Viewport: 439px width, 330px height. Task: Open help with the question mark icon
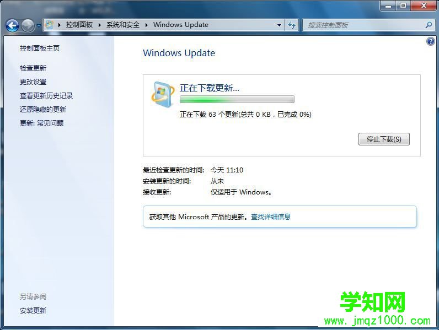(x=430, y=42)
